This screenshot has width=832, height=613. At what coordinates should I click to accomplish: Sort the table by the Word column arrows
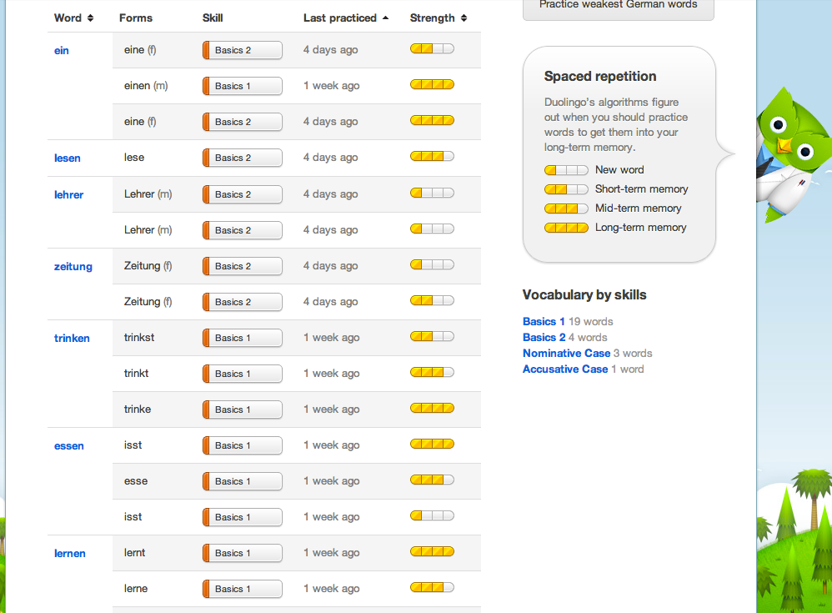point(90,18)
